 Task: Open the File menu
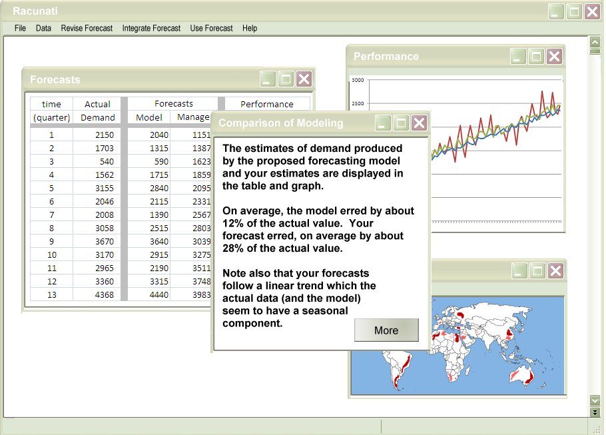click(20, 29)
